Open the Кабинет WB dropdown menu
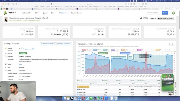180x101 pixels. pos(27,13)
